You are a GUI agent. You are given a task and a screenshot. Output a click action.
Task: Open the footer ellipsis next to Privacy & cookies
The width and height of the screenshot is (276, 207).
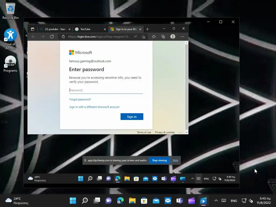(181, 132)
